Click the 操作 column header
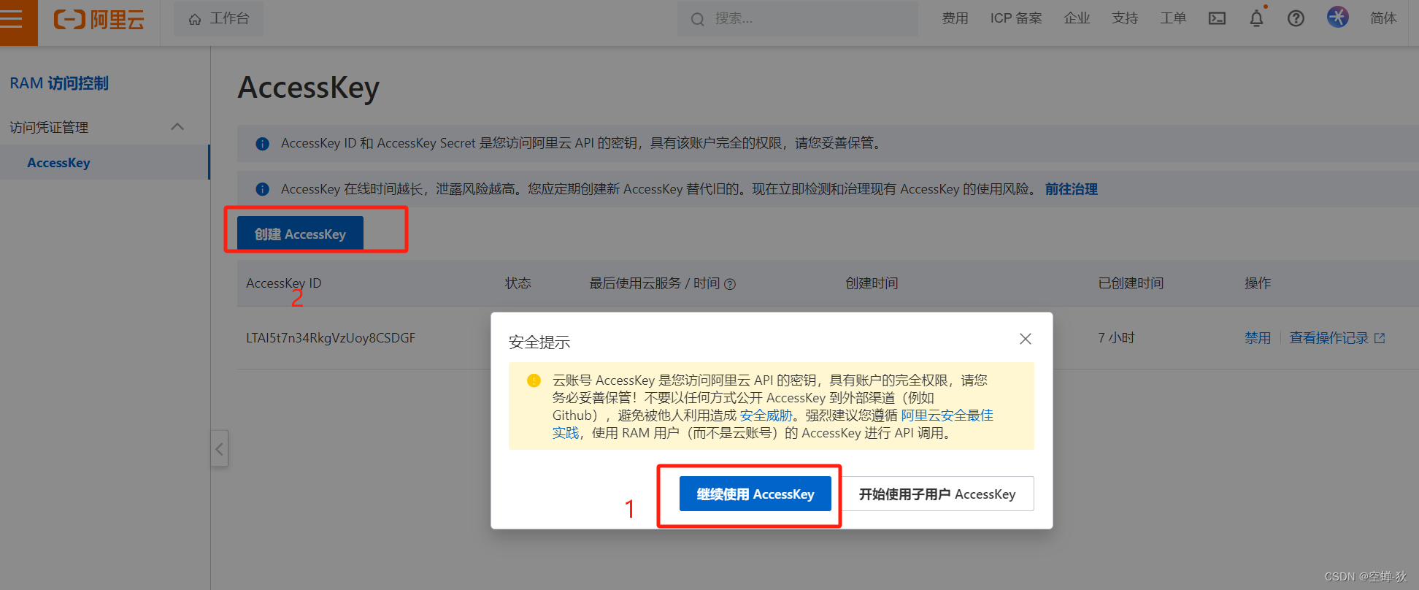The height and width of the screenshot is (590, 1419). point(1258,283)
